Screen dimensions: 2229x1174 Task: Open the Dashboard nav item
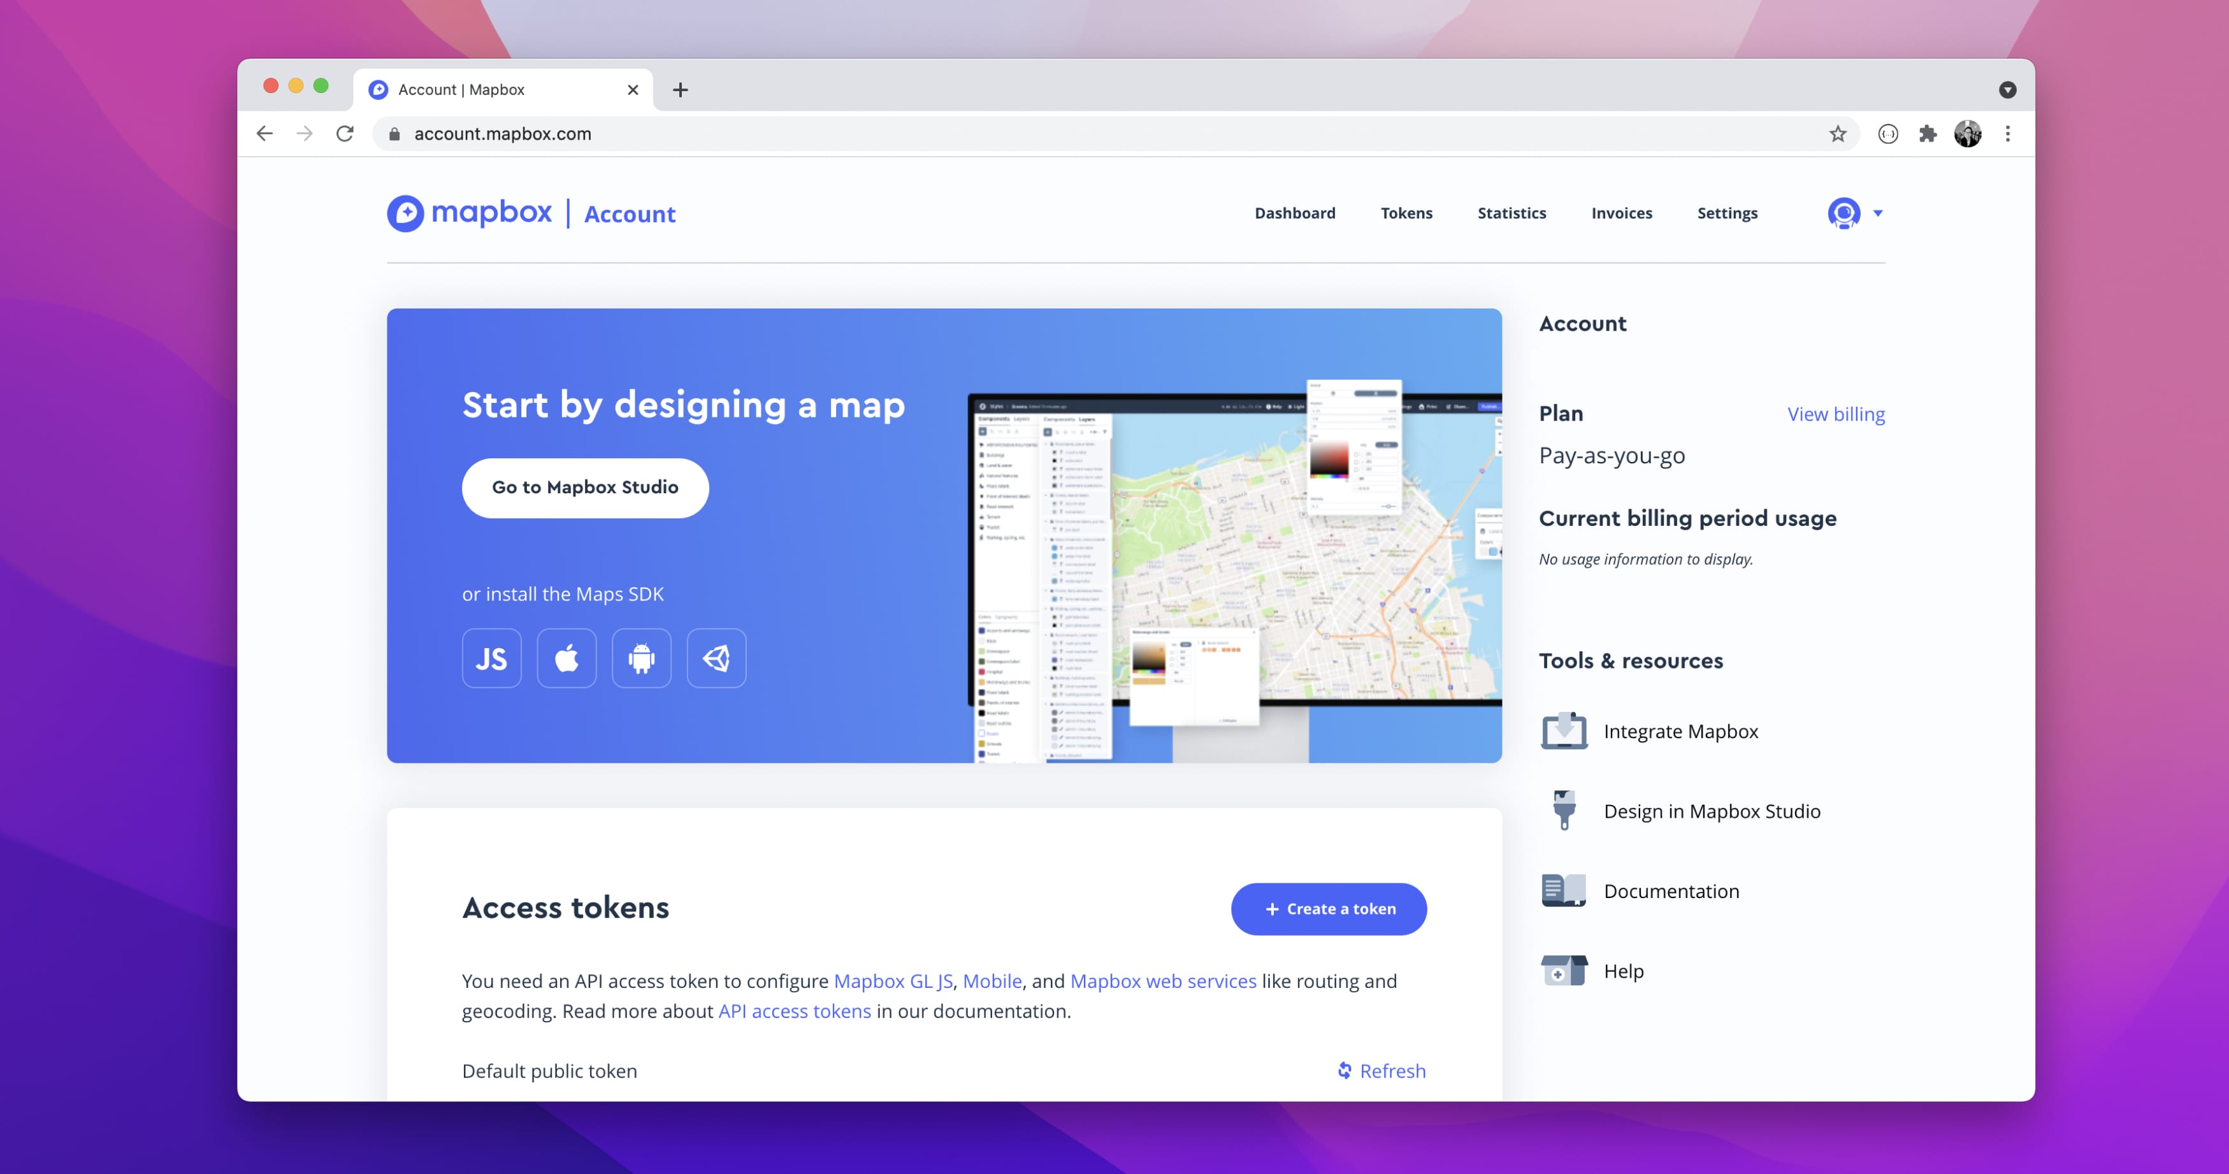click(1294, 213)
